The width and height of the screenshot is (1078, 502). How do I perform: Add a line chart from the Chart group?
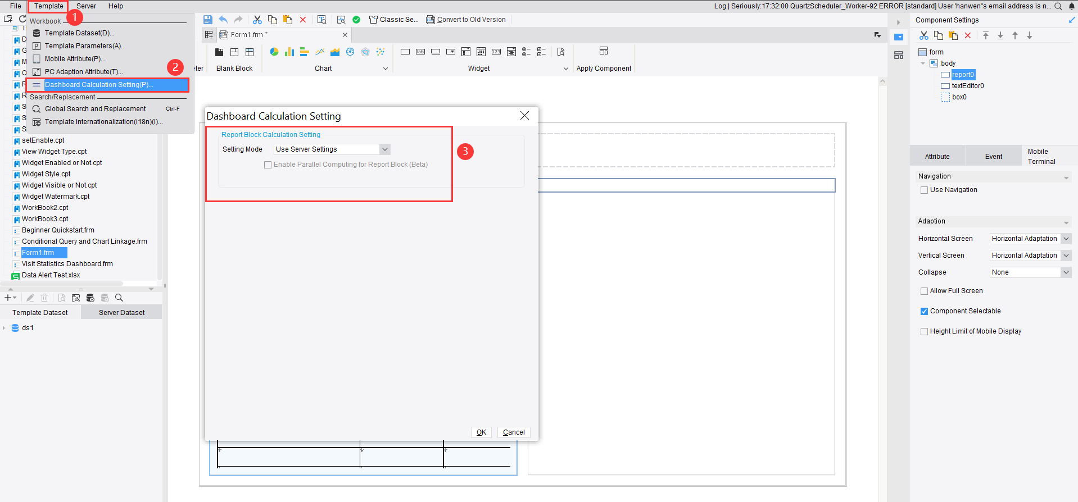tap(320, 52)
